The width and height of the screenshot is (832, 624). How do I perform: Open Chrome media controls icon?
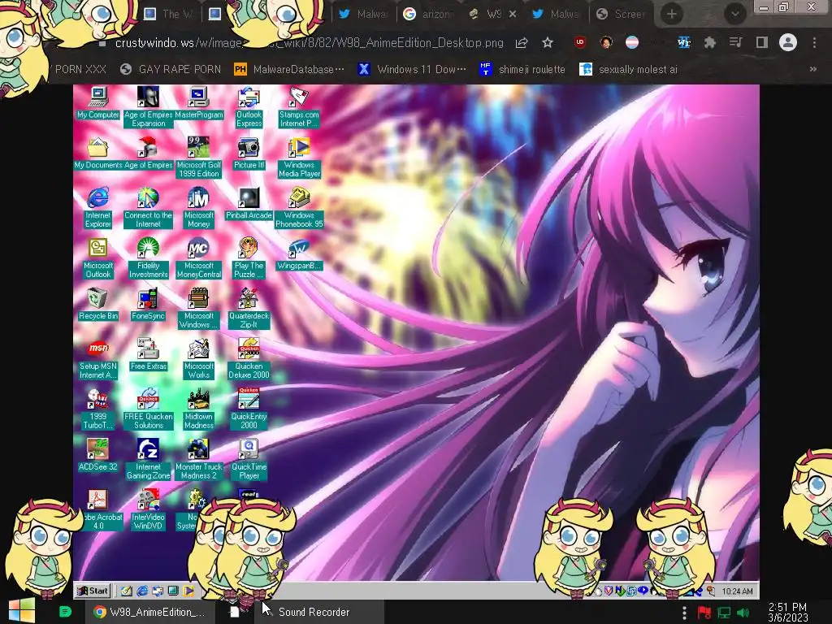tap(735, 42)
